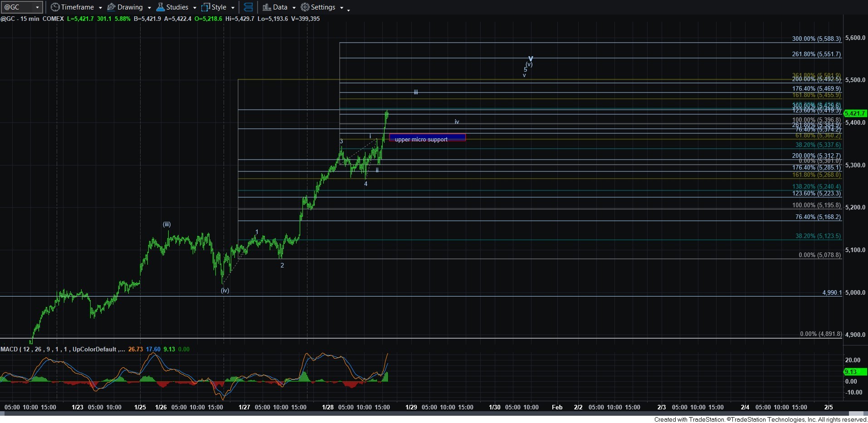Click the blue stacked bars toolbar icon

click(248, 7)
